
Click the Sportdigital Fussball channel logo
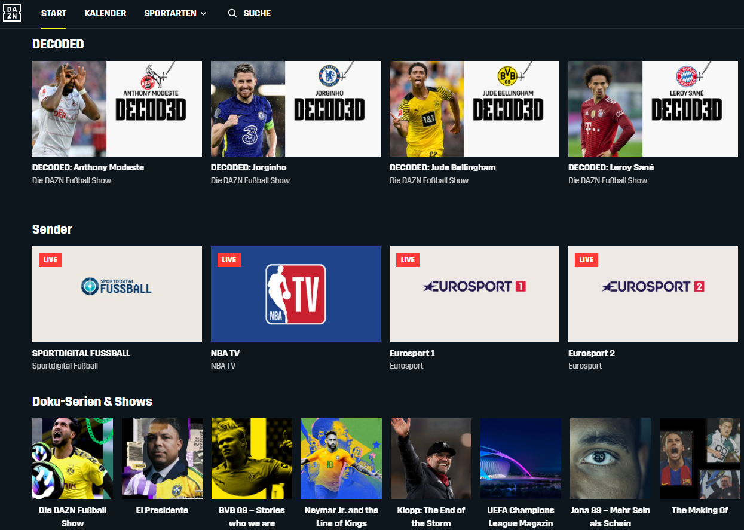[117, 293]
